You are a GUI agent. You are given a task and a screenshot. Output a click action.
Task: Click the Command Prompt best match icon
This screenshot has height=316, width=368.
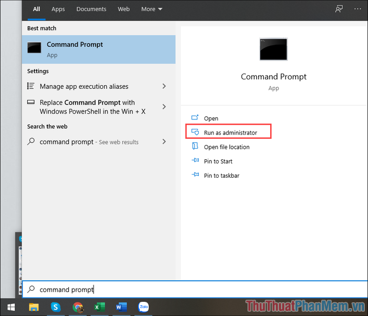pyautogui.click(x=34, y=48)
